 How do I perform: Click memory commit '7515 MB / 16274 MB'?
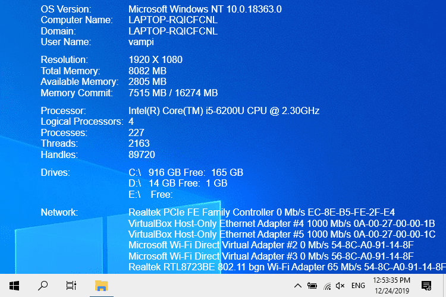[x=173, y=93]
